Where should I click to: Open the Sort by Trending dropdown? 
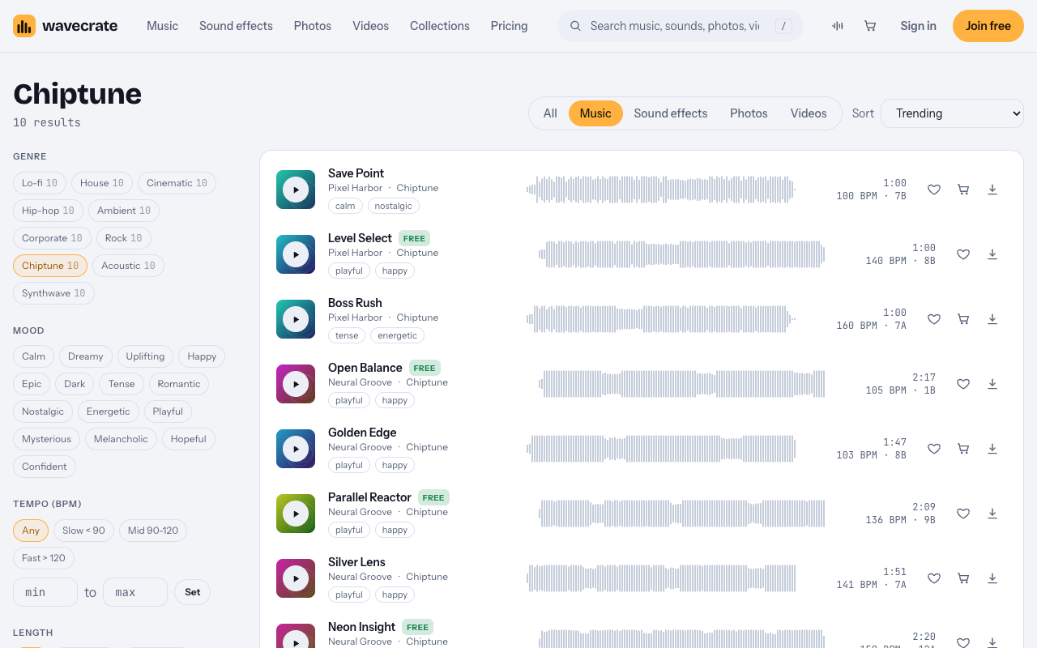tap(952, 113)
